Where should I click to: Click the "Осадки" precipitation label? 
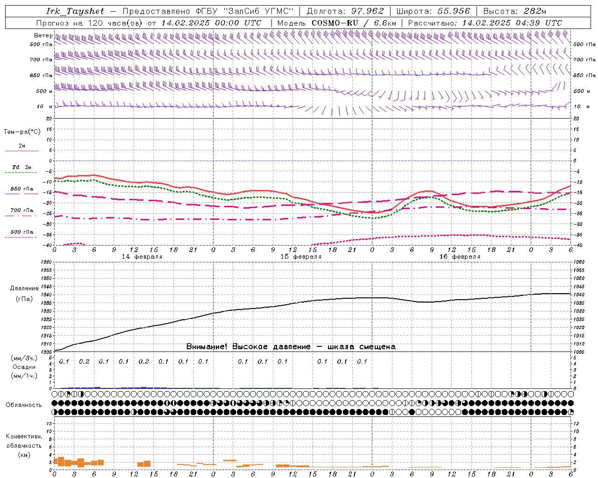click(x=24, y=367)
